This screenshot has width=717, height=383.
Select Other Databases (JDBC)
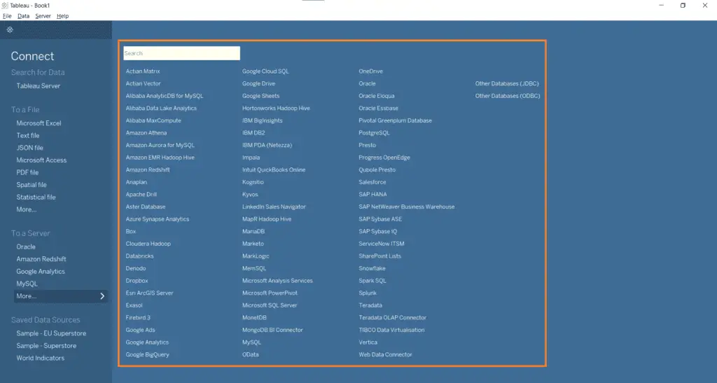pyautogui.click(x=507, y=83)
